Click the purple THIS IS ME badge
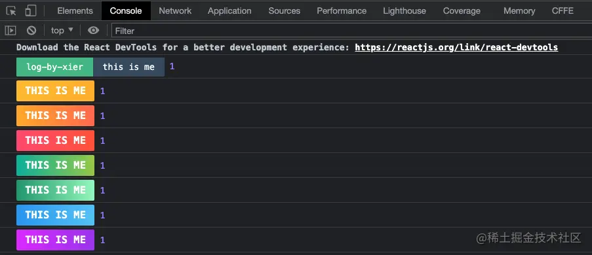The image size is (592, 255). (55, 240)
